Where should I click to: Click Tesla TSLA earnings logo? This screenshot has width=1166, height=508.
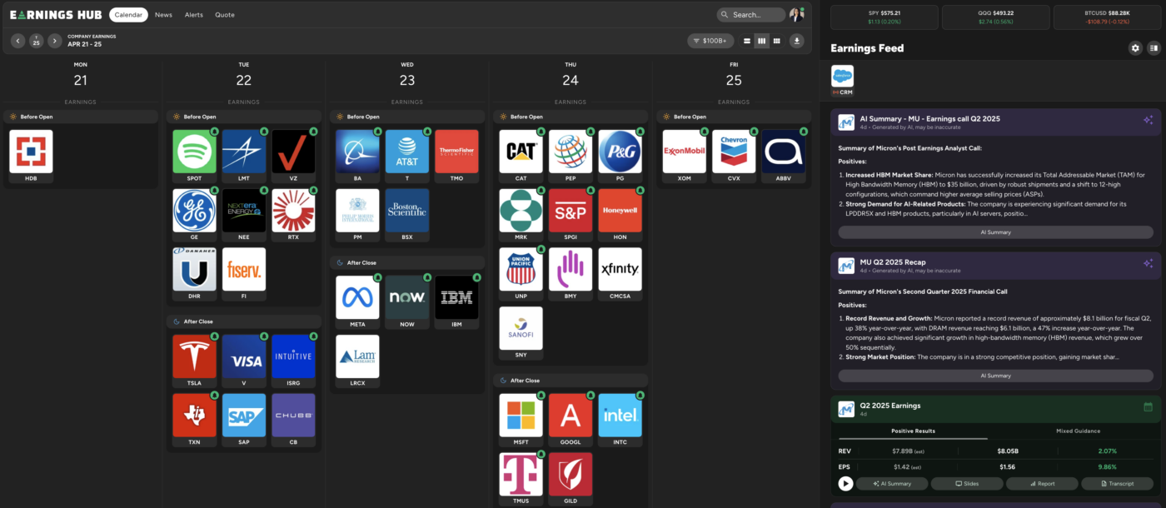194,356
